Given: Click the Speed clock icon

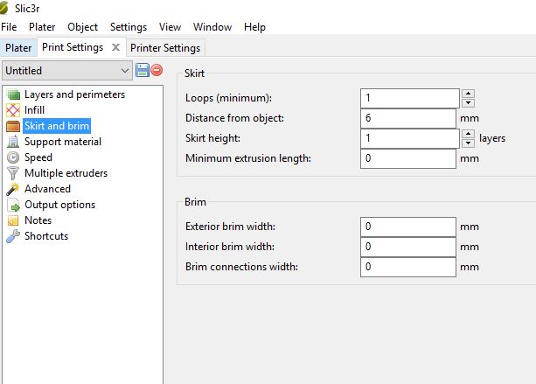Looking at the screenshot, I should pyautogui.click(x=13, y=157).
